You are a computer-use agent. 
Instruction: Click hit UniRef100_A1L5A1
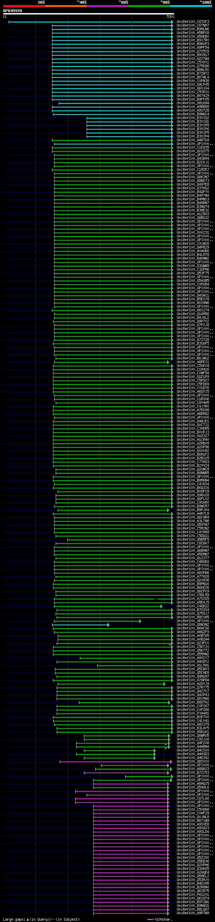pos(193,665)
